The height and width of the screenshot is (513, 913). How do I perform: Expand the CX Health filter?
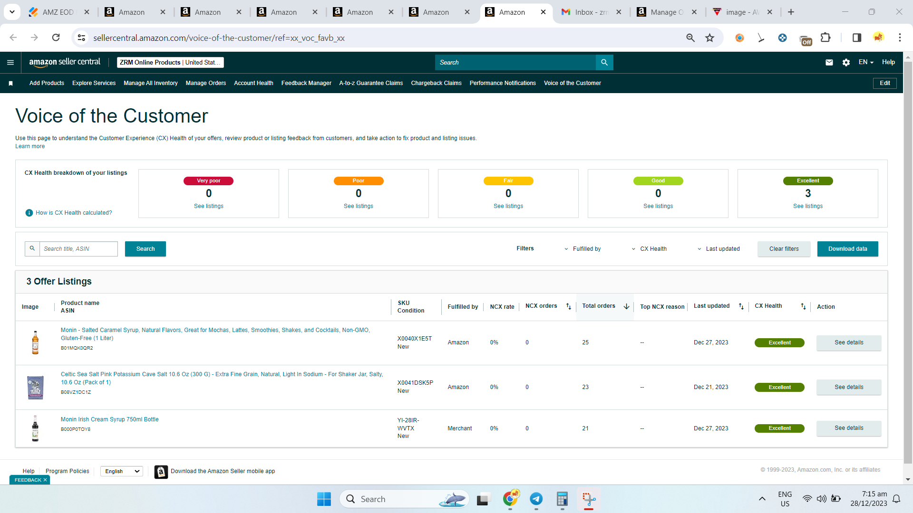point(649,249)
